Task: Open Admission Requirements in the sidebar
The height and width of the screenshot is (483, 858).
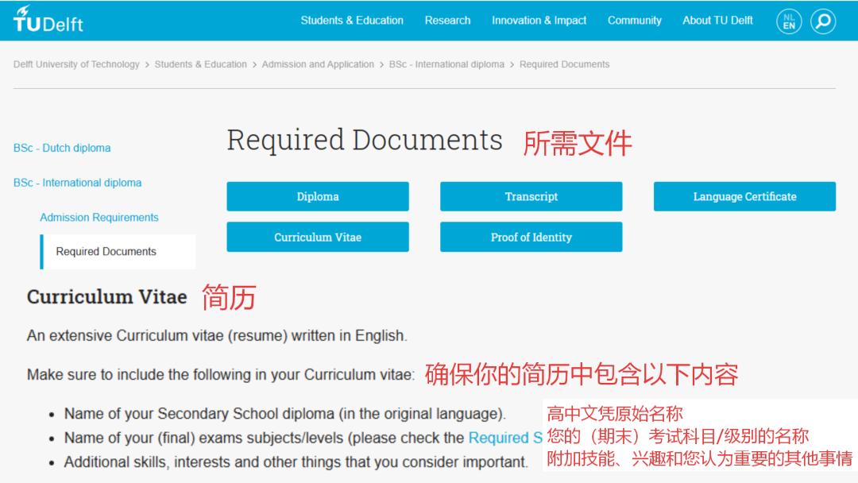Action: coord(99,217)
